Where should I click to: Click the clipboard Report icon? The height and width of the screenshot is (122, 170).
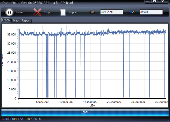point(63,12)
